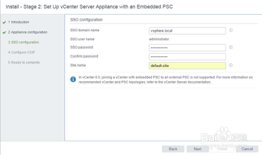The width and height of the screenshot is (262, 155).
Task: Click the info icon beside SSO password
Action: [x=231, y=47]
